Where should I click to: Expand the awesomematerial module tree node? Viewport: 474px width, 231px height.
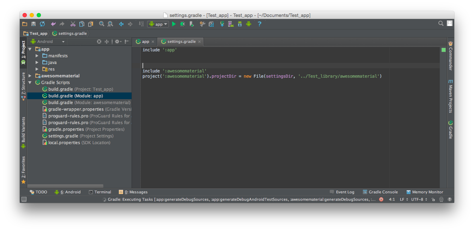[30, 76]
